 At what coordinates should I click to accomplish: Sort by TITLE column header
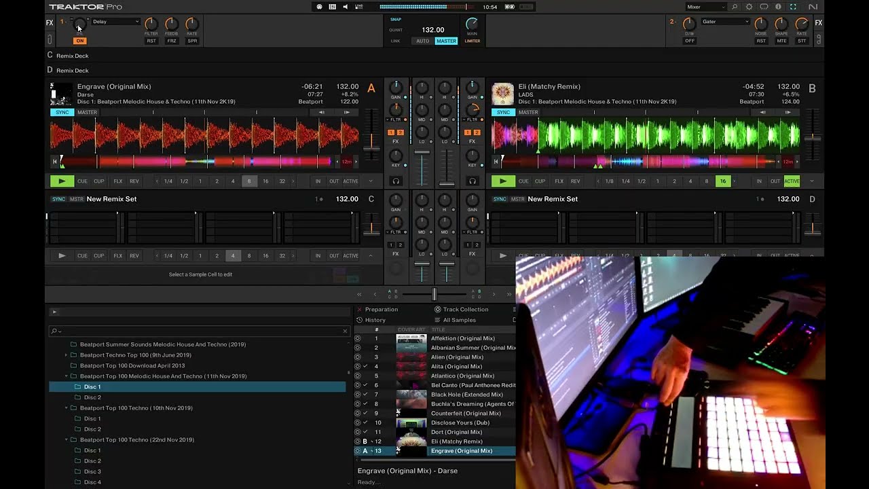pos(438,330)
